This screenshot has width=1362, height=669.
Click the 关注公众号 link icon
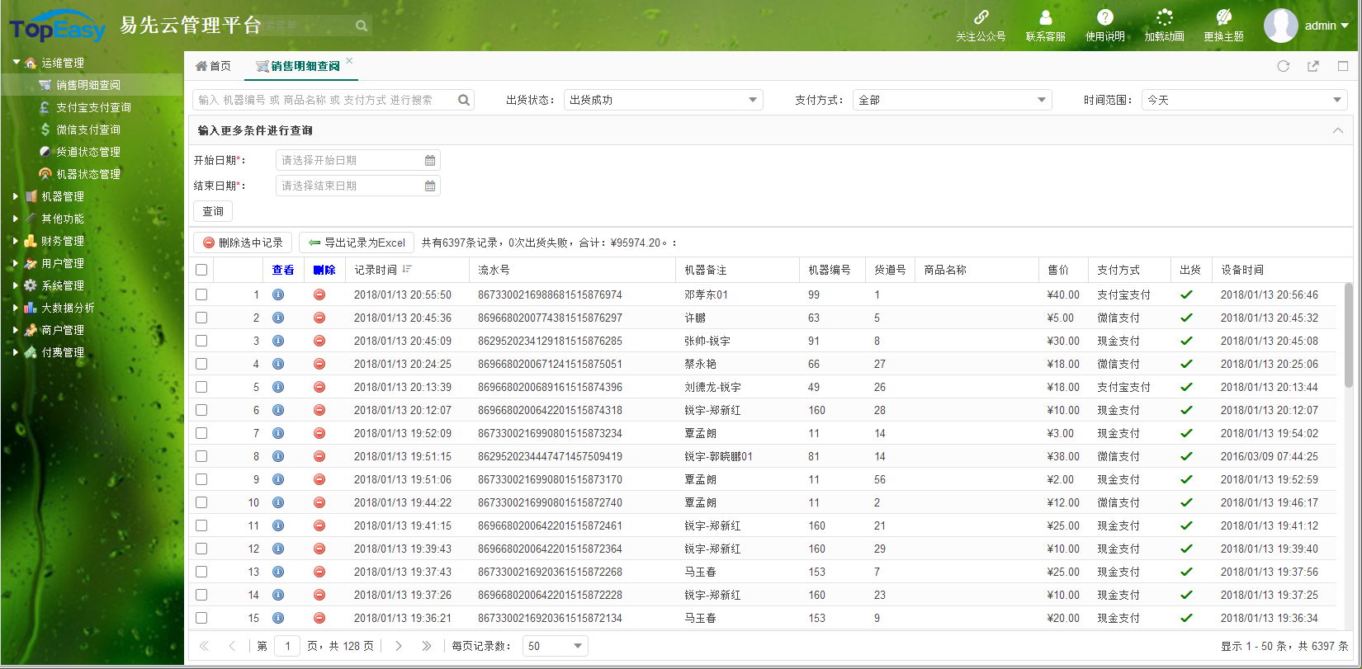pyautogui.click(x=981, y=17)
